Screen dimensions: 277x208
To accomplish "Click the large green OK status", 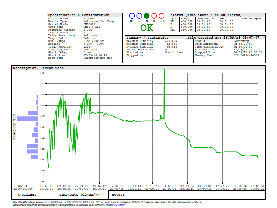I will point(147,28).
